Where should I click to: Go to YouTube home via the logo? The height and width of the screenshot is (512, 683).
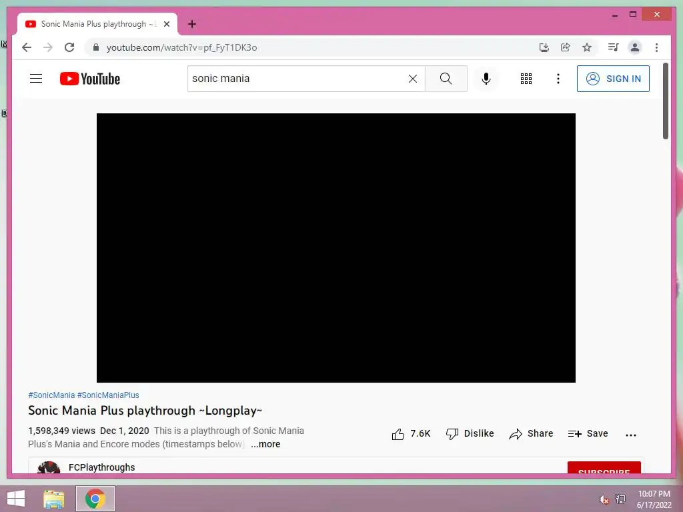click(x=90, y=79)
